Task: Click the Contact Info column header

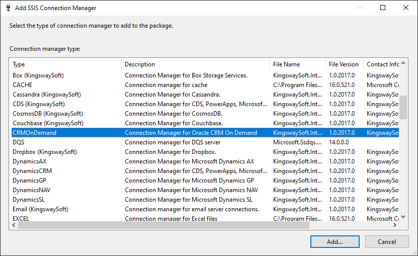Action: click(x=381, y=64)
